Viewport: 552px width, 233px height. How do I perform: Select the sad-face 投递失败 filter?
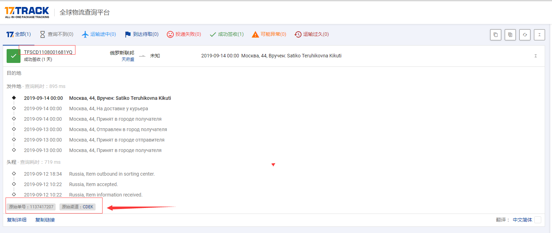point(184,34)
